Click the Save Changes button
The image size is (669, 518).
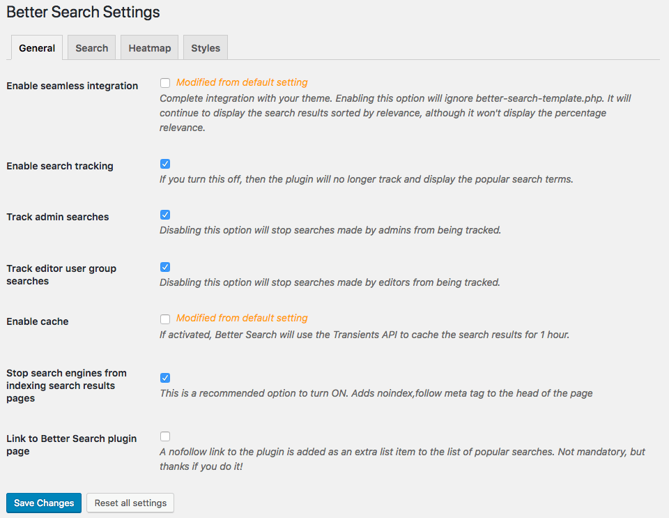[44, 503]
